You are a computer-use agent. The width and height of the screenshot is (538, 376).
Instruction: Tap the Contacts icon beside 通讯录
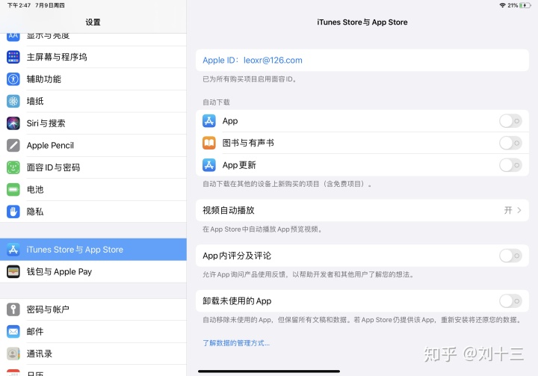pyautogui.click(x=13, y=354)
